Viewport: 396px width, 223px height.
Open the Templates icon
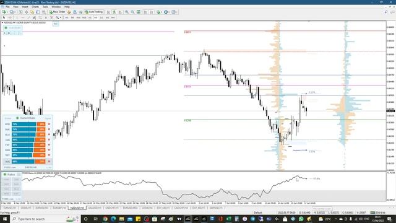[173, 12]
